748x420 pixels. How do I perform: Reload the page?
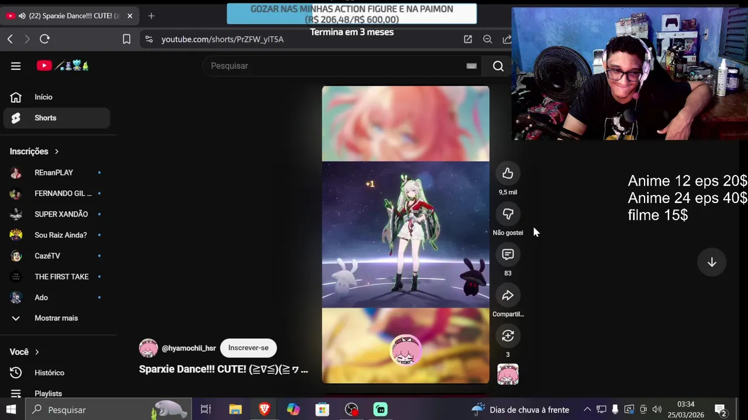[44, 39]
